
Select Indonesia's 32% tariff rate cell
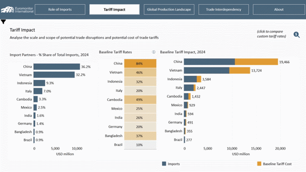point(140,82)
